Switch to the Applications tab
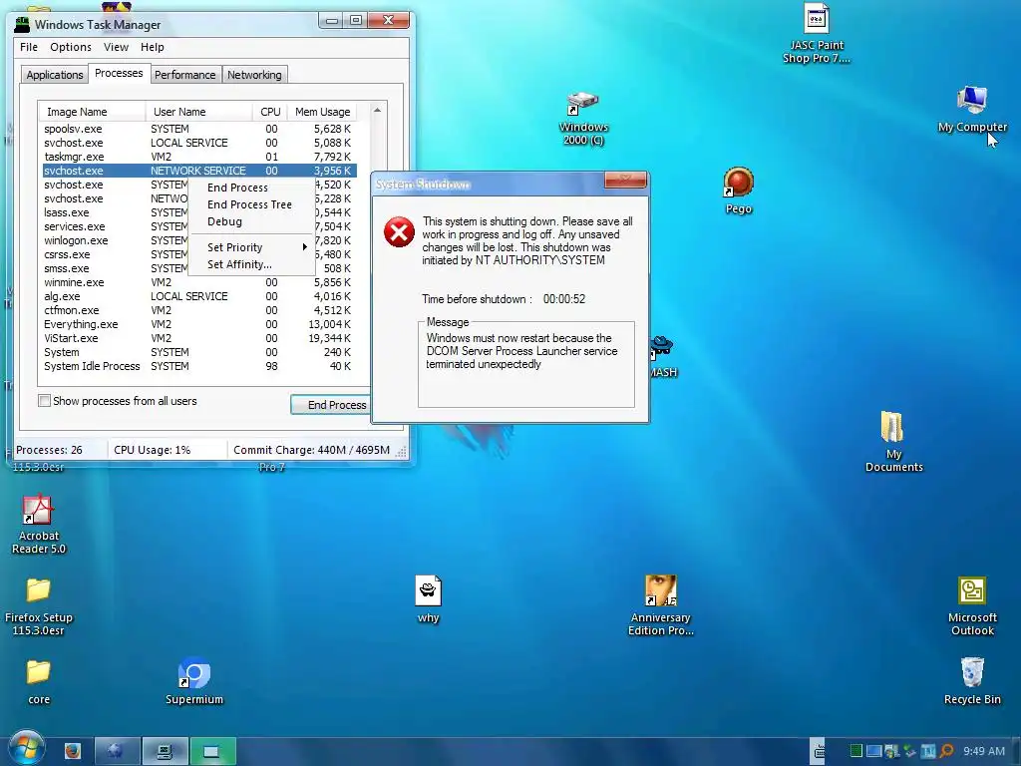 (x=55, y=75)
